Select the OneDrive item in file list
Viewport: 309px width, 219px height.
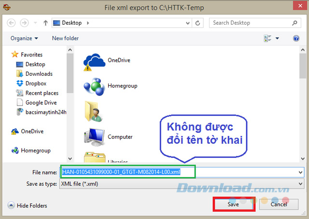point(107,62)
